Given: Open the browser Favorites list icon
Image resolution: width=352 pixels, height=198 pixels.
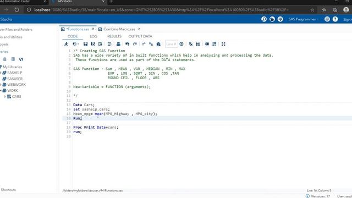Looking at the screenshot, I should (x=324, y=10).
